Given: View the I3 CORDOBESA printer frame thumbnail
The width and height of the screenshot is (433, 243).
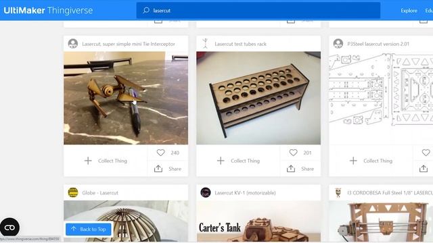Looking at the screenshot, I should [x=381, y=221].
